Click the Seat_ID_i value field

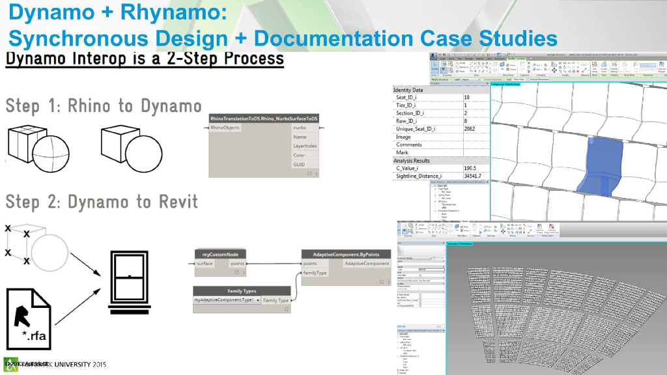[475, 98]
